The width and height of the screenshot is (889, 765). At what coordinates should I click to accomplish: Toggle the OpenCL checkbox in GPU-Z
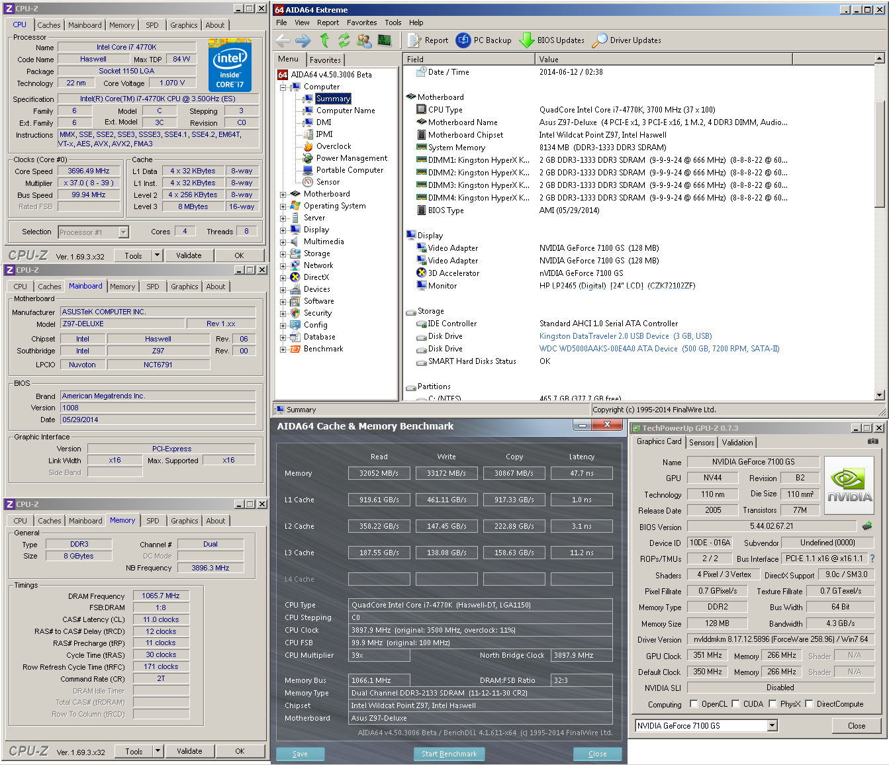[694, 704]
